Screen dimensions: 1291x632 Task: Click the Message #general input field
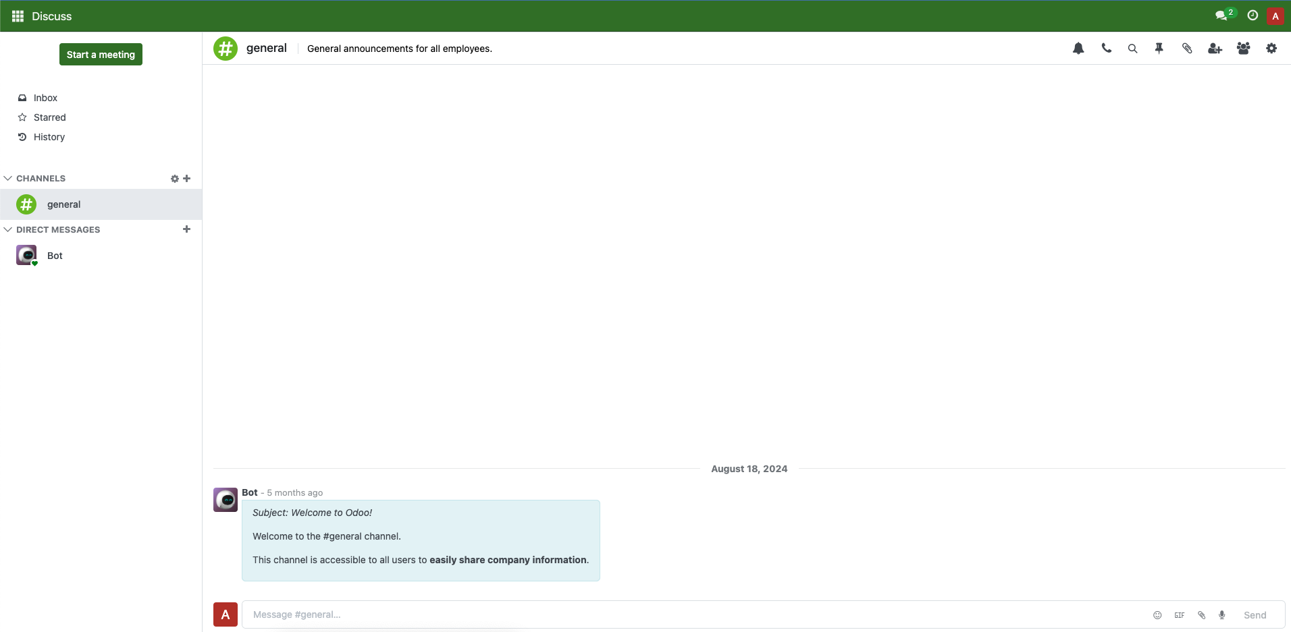[x=675, y=615]
